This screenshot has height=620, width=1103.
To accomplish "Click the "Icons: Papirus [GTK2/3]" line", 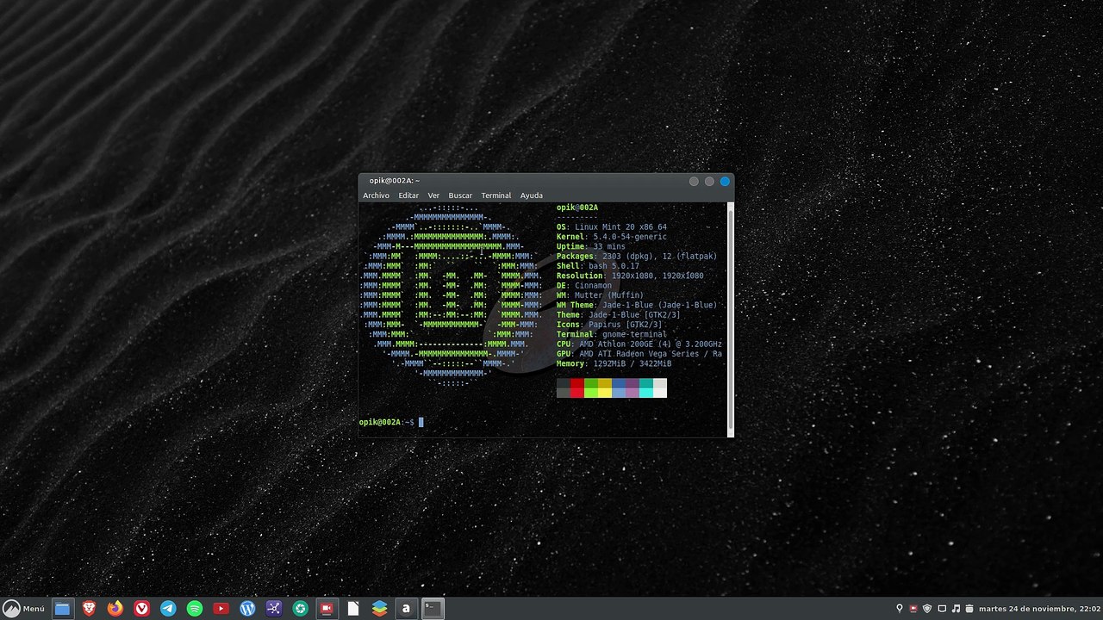I will tap(610, 325).
